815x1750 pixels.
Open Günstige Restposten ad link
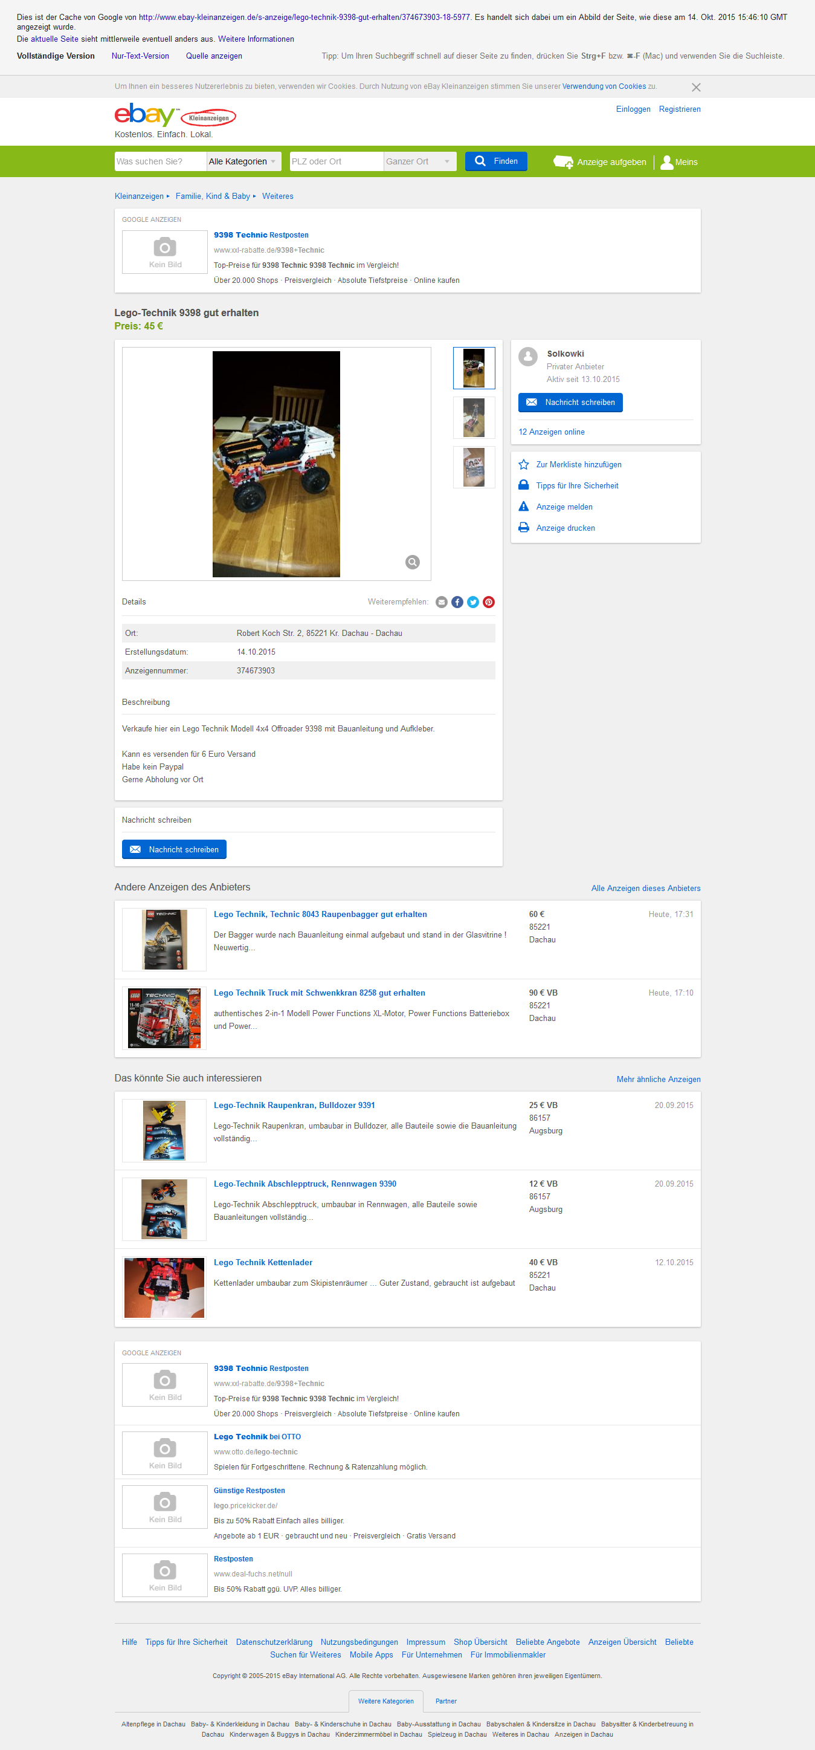250,1491
